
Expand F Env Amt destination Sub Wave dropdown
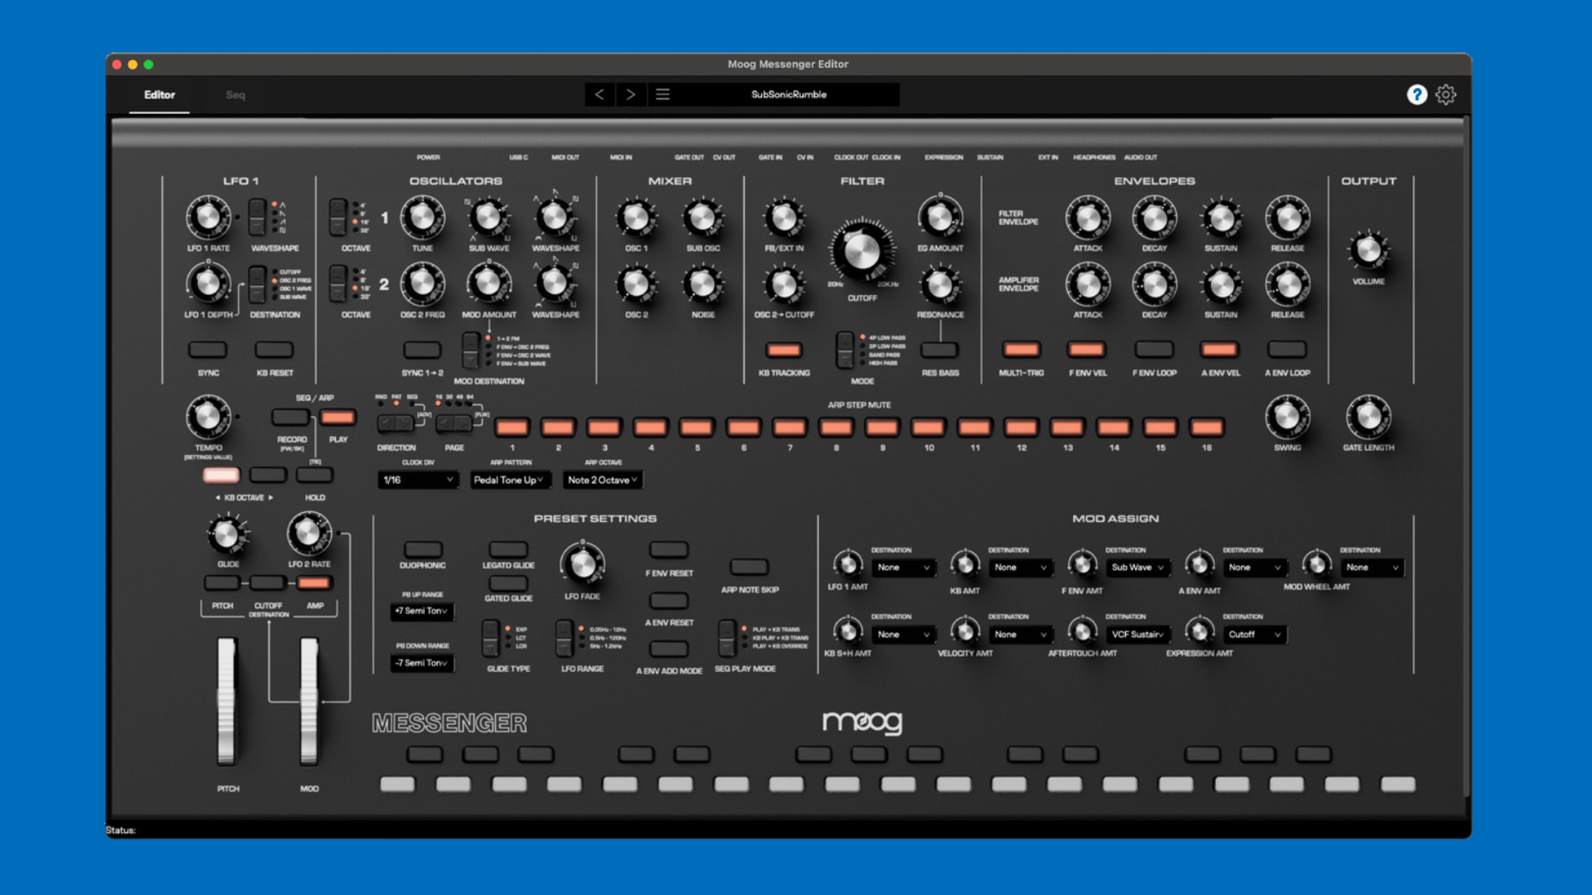(1138, 568)
